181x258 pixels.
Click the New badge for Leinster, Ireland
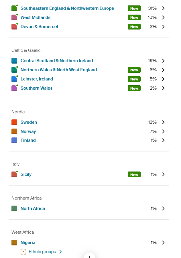click(134, 79)
